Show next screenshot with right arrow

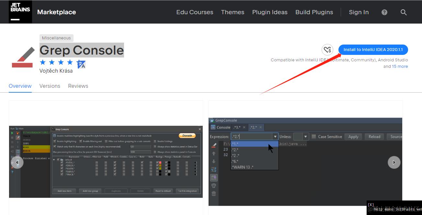click(x=394, y=162)
